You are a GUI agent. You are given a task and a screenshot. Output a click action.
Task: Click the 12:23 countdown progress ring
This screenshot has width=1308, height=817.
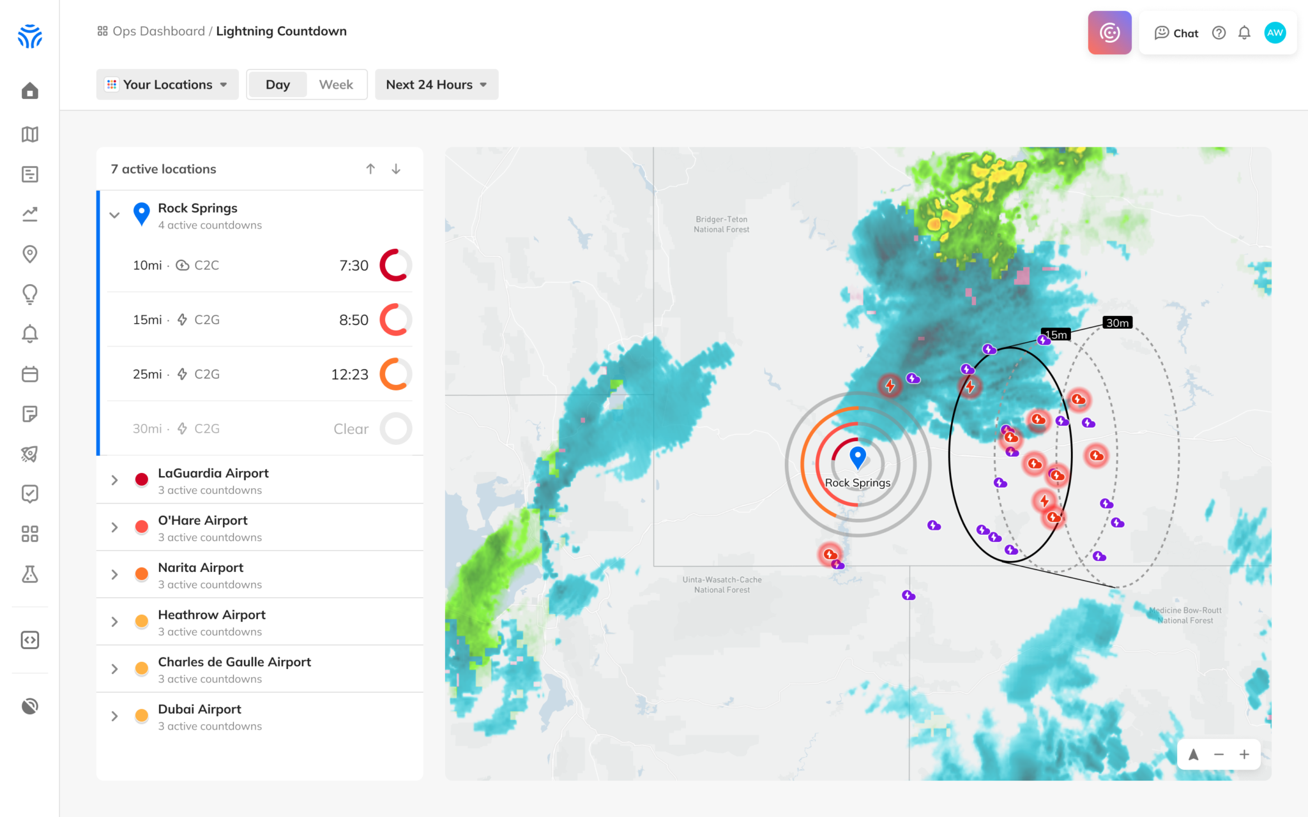[x=396, y=374]
